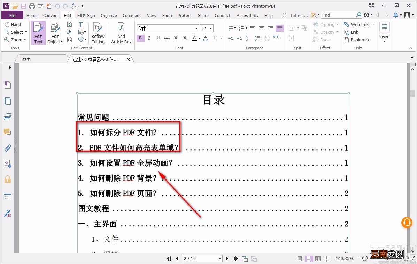The height and width of the screenshot is (264, 417).
Task: Decrease paragraph indent
Action: click(240, 38)
